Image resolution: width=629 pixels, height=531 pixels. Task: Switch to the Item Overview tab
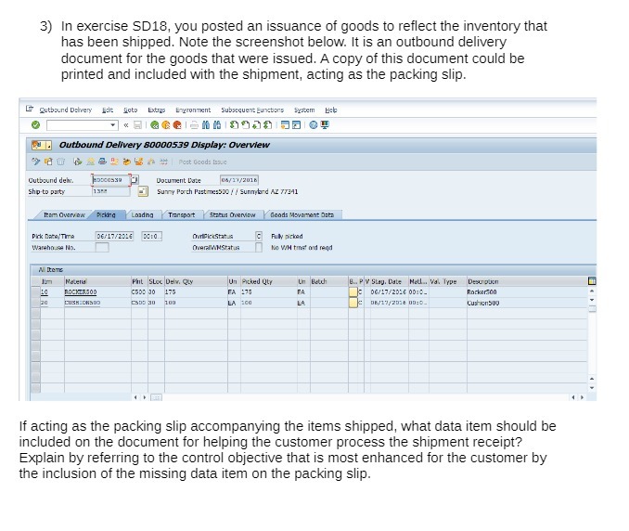64,215
